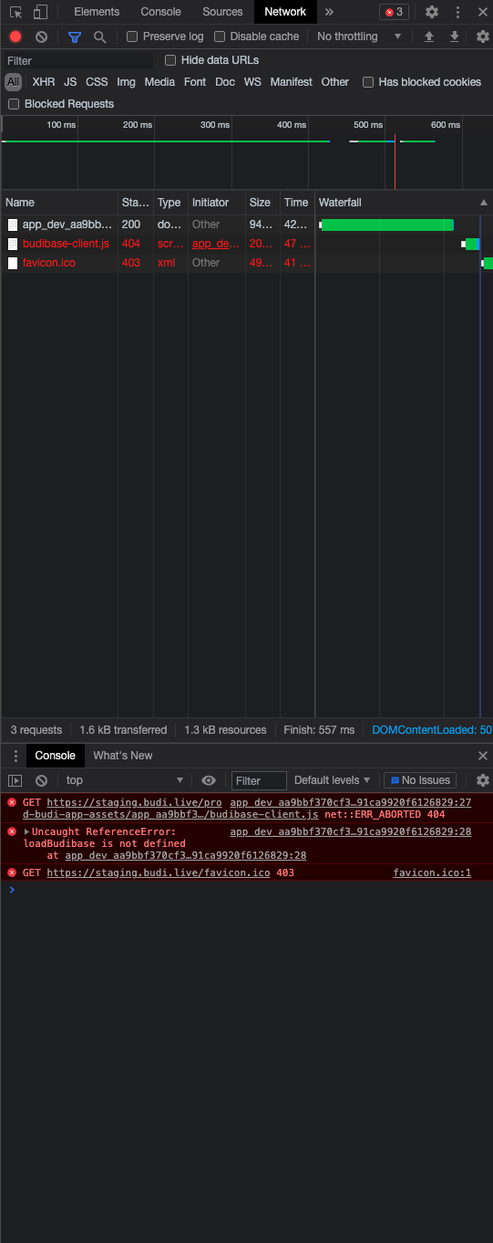Focus the console Filter field

(x=259, y=780)
